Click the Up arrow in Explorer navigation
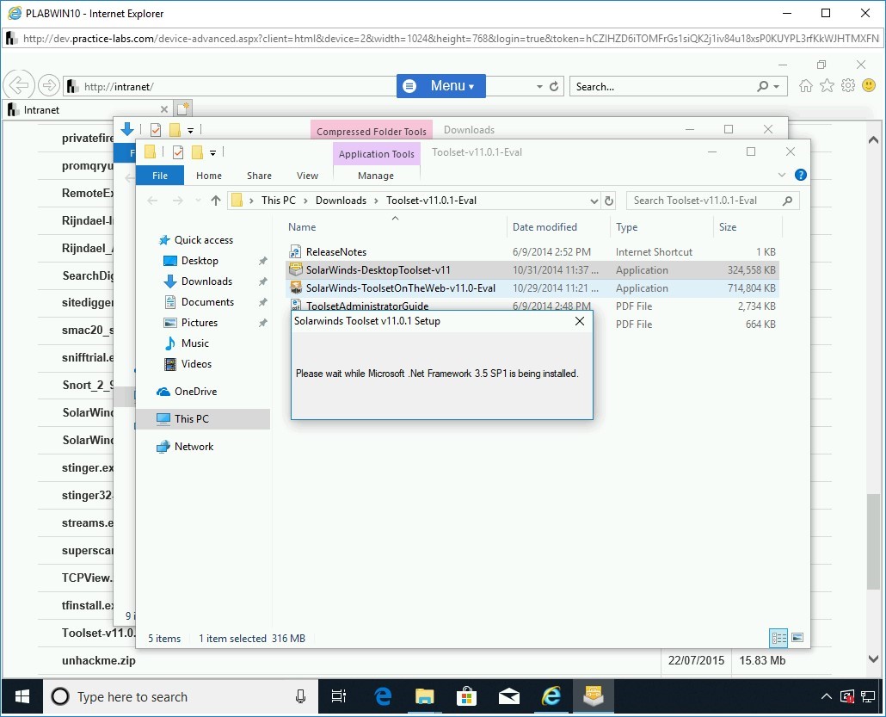 point(216,201)
